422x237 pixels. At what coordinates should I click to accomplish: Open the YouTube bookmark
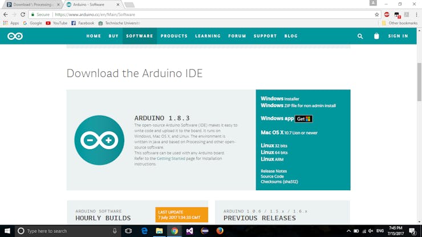pos(56,23)
